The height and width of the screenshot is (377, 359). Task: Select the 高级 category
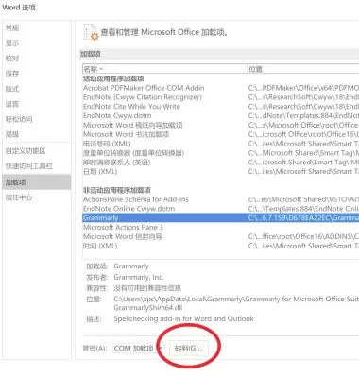12,134
